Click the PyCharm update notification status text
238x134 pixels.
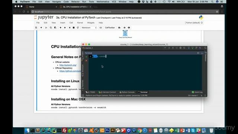click(x=116, y=96)
